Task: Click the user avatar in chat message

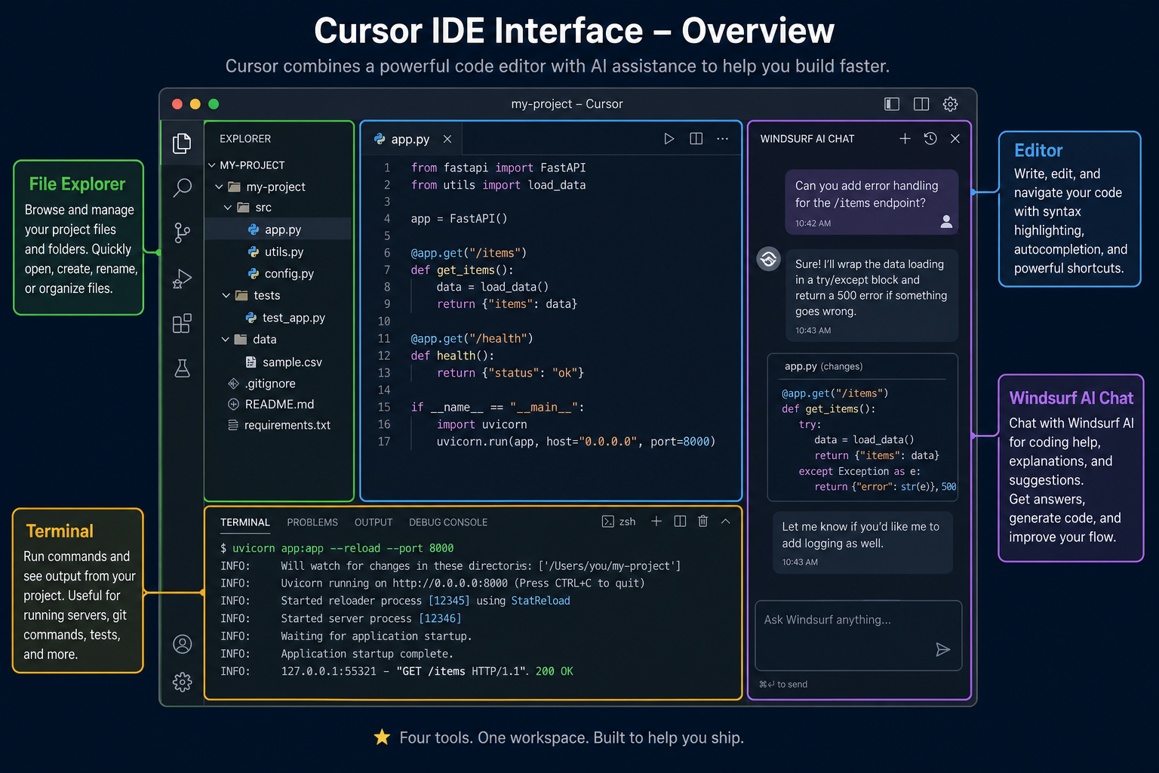Action: pos(946,221)
